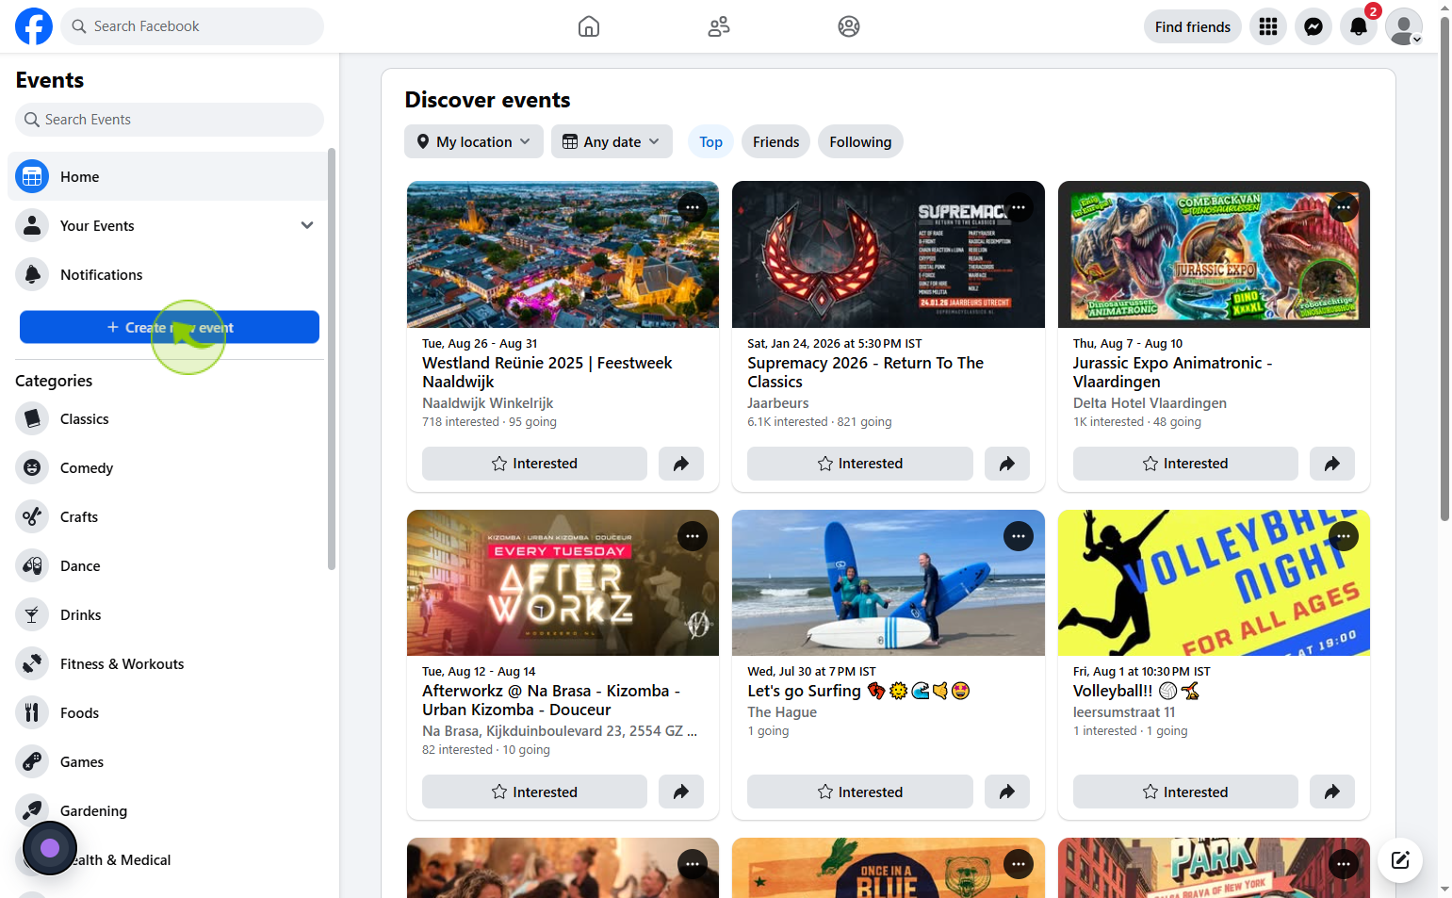The width and height of the screenshot is (1452, 898).
Task: Click the Find friends button
Action: 1193,26
